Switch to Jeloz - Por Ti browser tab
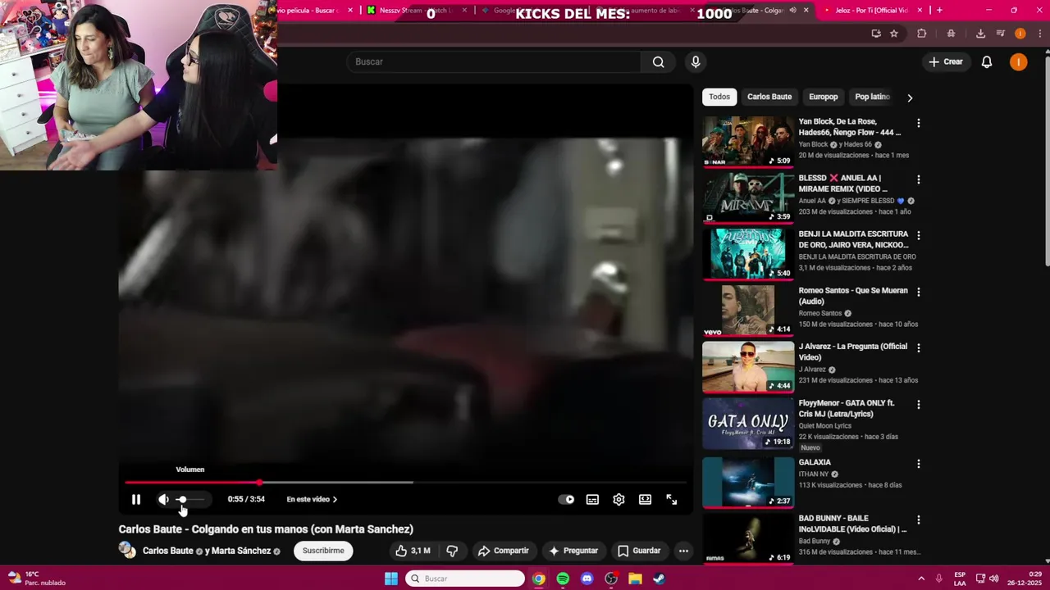This screenshot has width=1050, height=590. tap(871, 10)
